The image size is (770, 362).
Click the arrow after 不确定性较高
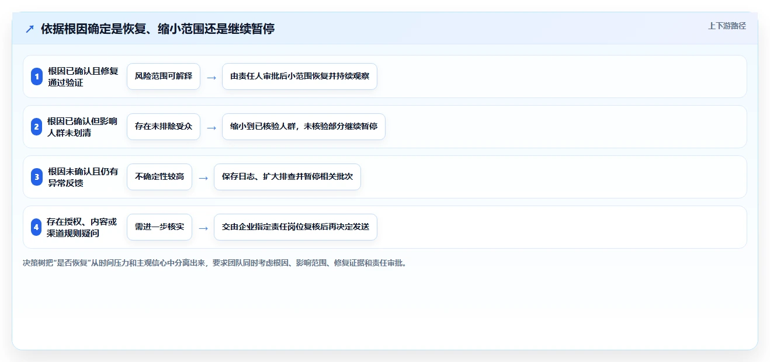[203, 177]
